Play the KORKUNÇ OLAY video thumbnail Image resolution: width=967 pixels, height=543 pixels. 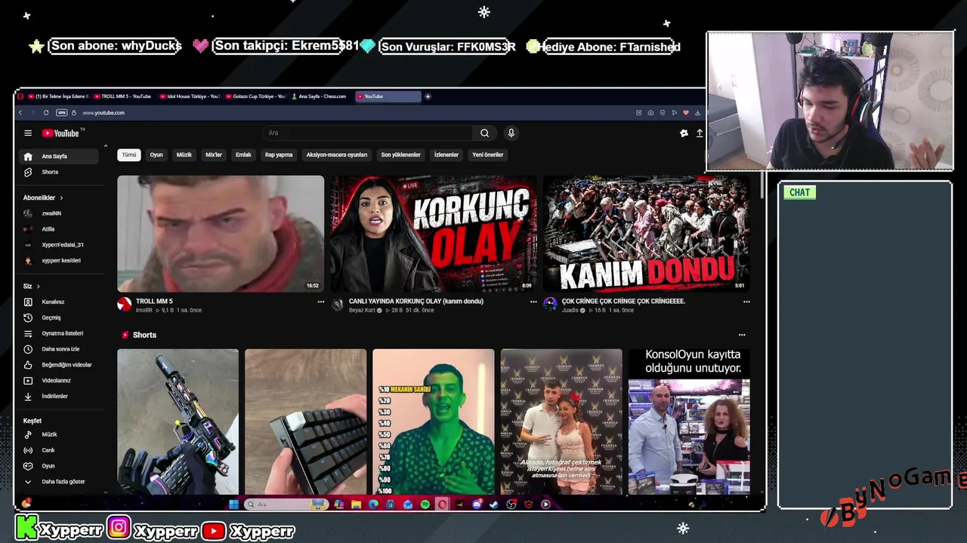coord(433,234)
